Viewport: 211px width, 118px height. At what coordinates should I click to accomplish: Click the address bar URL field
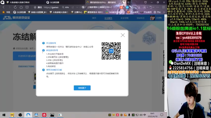(51, 7)
